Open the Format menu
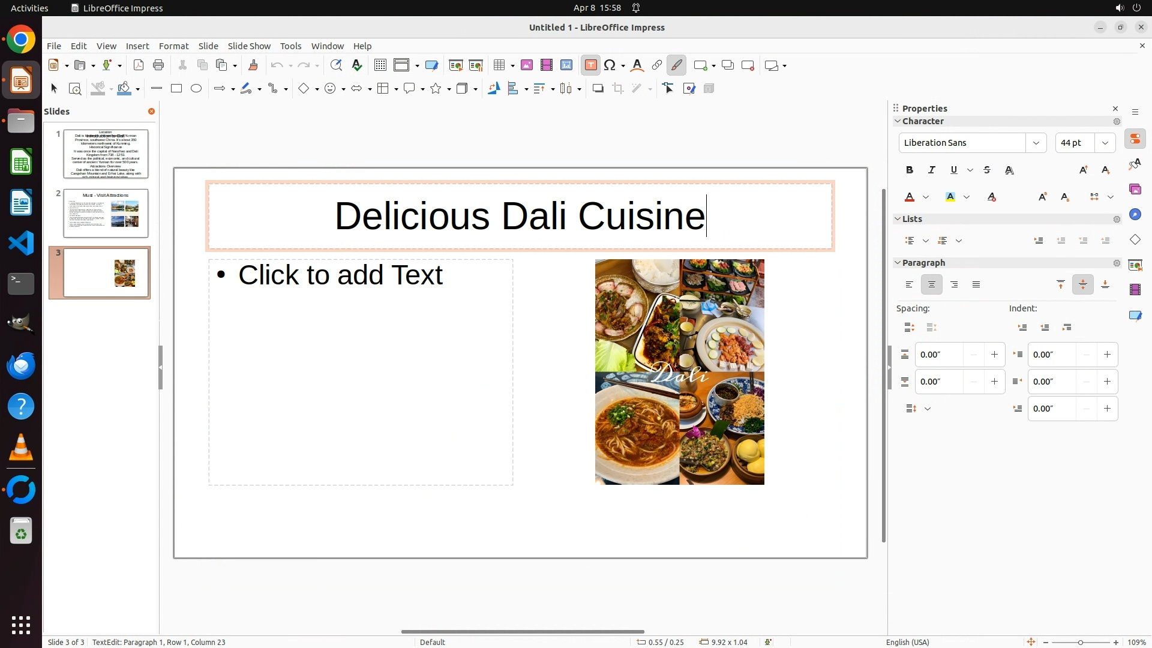Viewport: 1152px width, 648px height. point(173,46)
